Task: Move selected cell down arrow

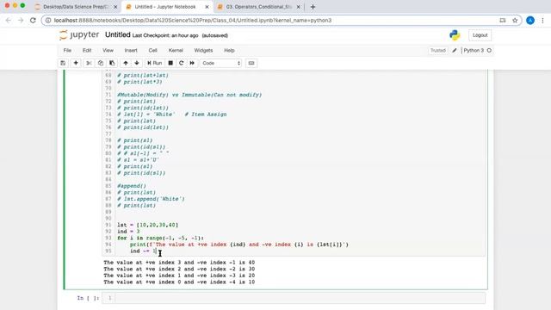Action: click(137, 63)
